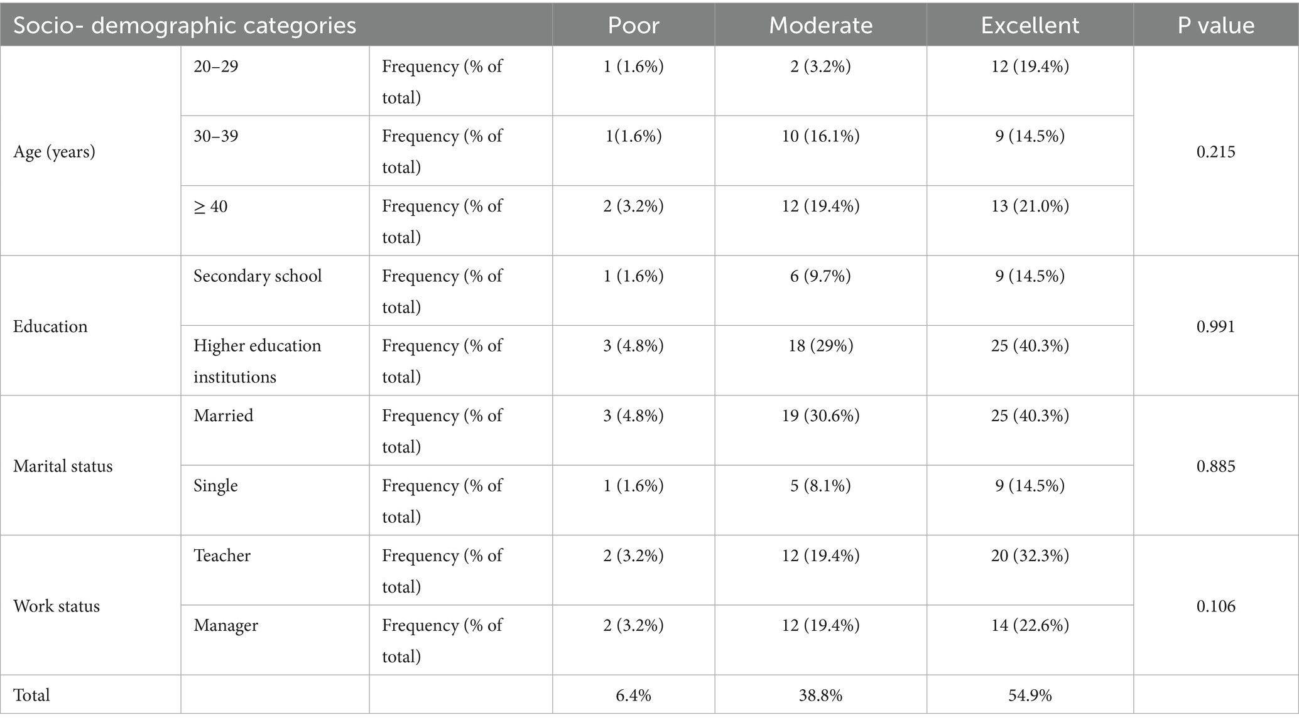Image resolution: width=1299 pixels, height=725 pixels.
Task: Select the "Poor" column header
Action: tap(633, 25)
